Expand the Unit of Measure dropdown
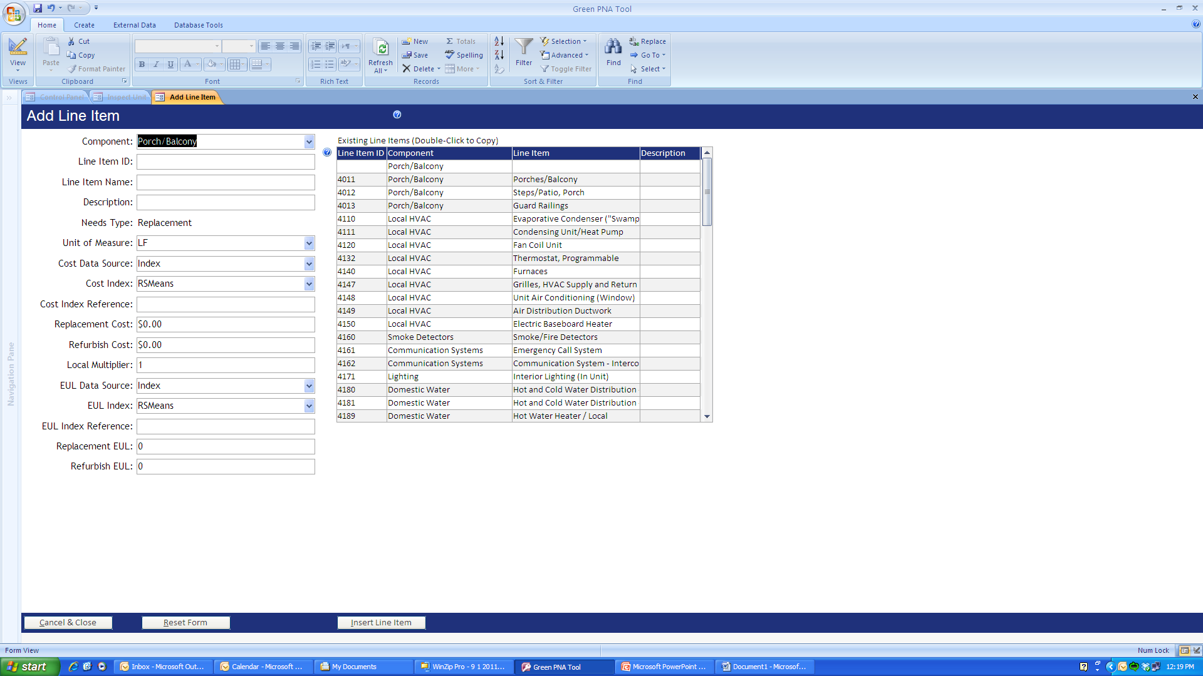The width and height of the screenshot is (1203, 676). [309, 243]
